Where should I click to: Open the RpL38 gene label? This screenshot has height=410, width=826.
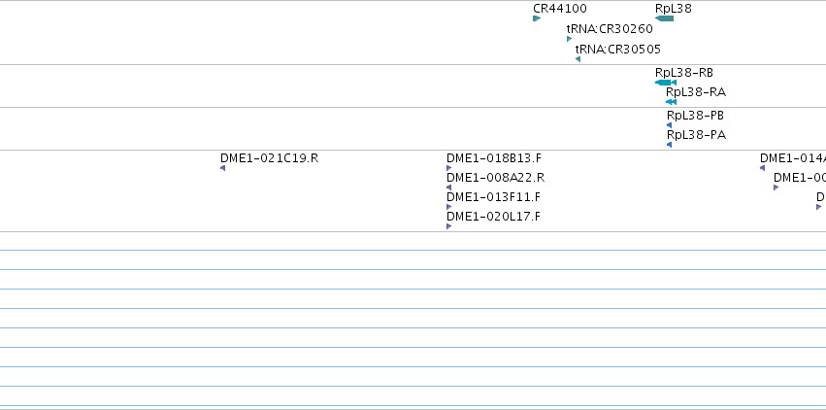(674, 9)
